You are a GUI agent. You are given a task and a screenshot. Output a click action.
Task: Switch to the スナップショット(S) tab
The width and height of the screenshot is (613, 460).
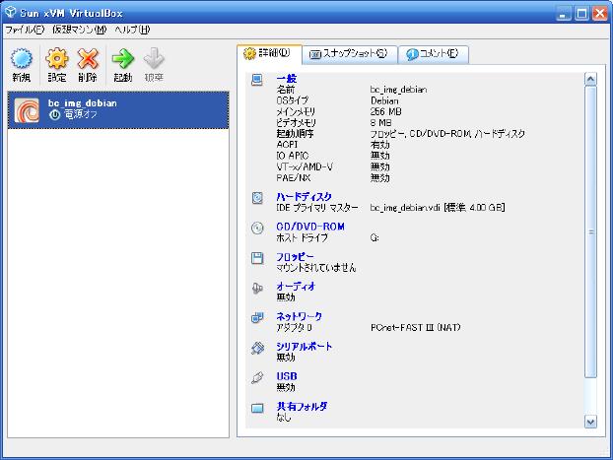click(350, 53)
